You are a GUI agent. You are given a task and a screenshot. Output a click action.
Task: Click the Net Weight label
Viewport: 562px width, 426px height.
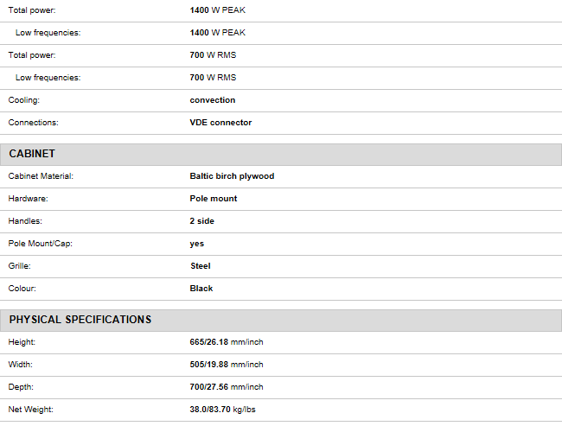(31, 410)
